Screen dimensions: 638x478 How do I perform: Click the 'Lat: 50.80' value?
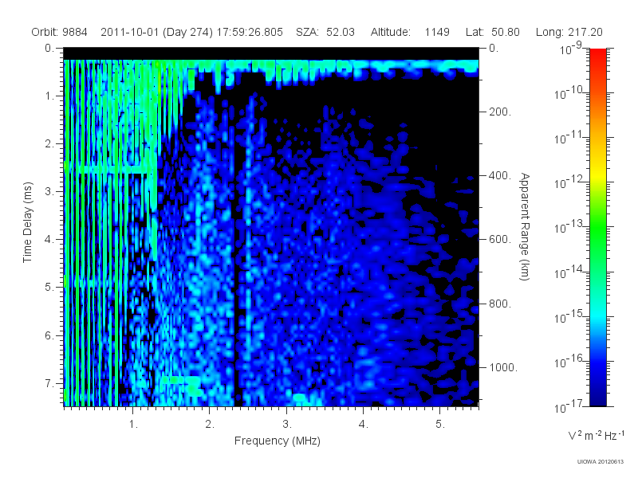tap(493, 32)
